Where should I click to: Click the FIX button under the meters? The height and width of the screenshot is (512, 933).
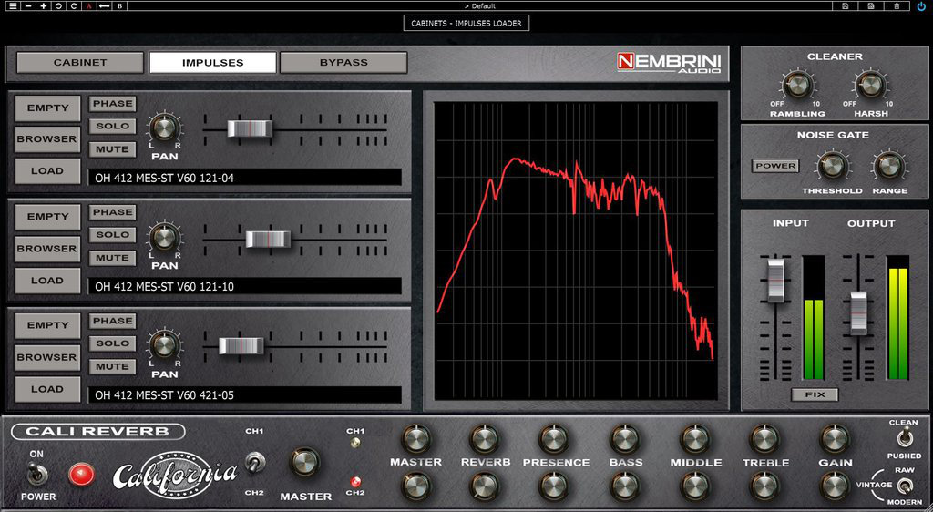(815, 394)
